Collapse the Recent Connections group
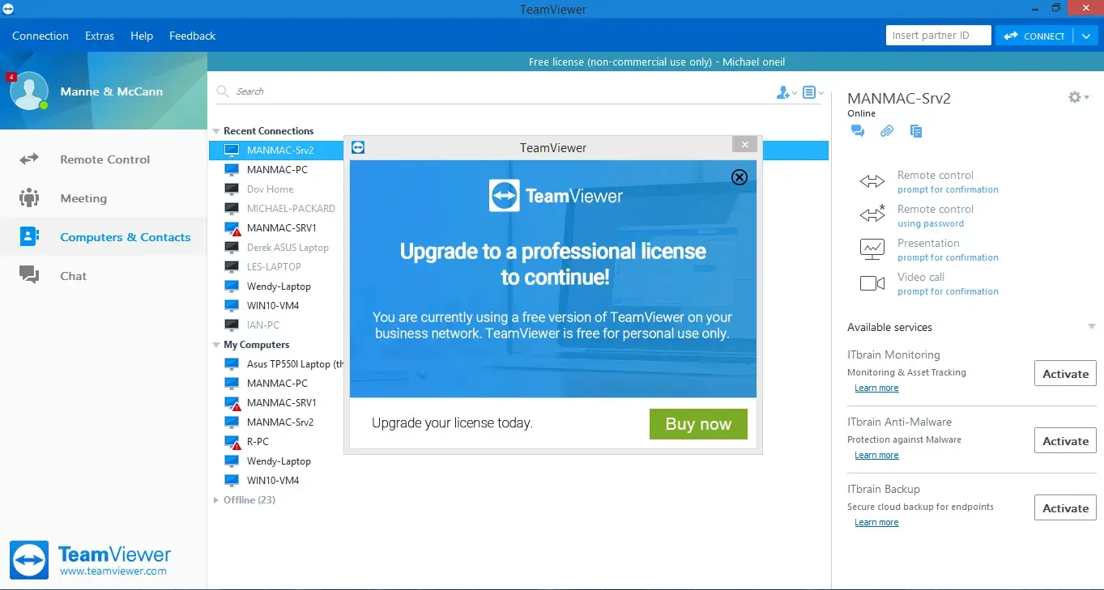The image size is (1104, 590). (216, 131)
